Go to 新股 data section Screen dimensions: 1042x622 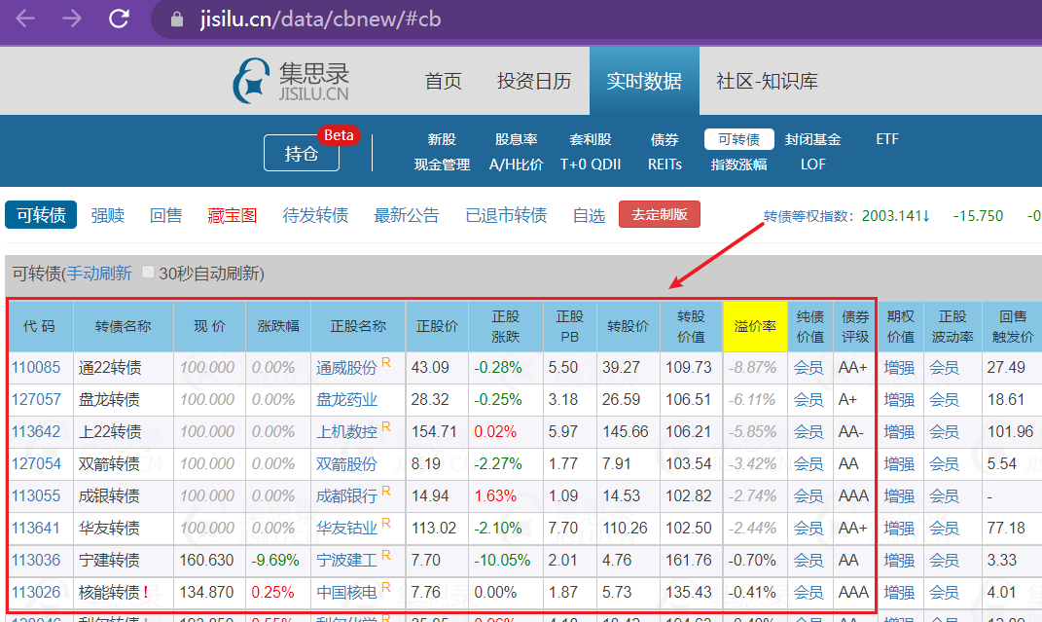pos(442,139)
